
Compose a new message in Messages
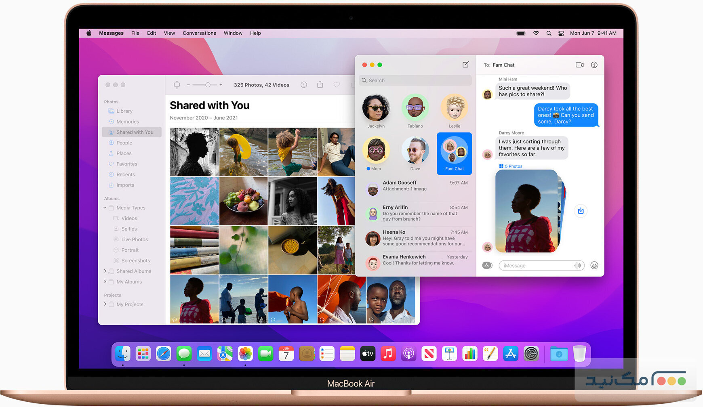click(x=465, y=65)
